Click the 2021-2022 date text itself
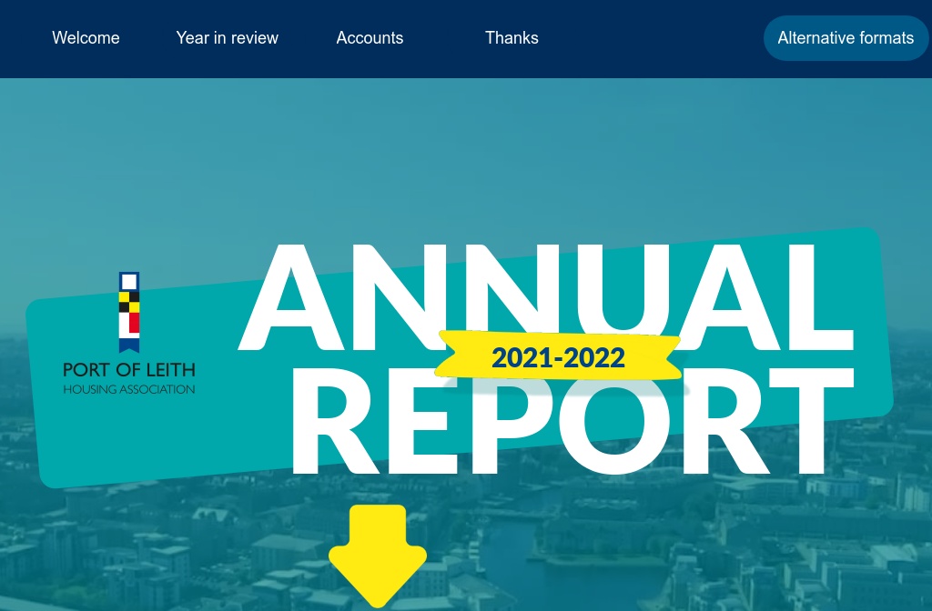 pos(558,358)
